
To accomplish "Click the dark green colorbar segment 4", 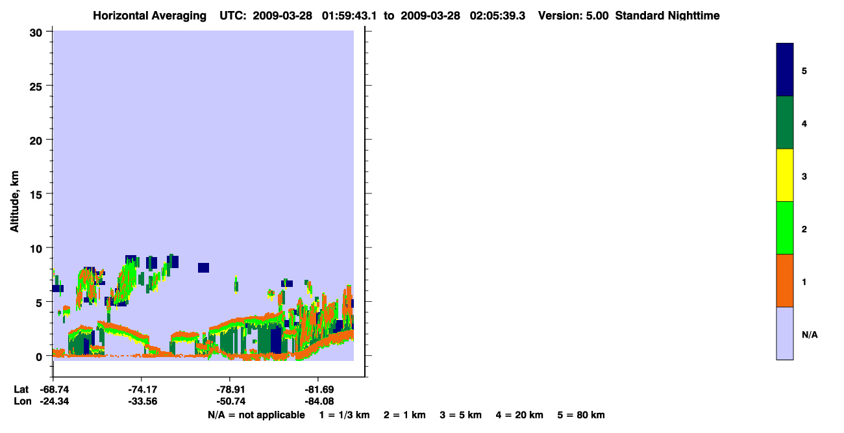I will [785, 123].
